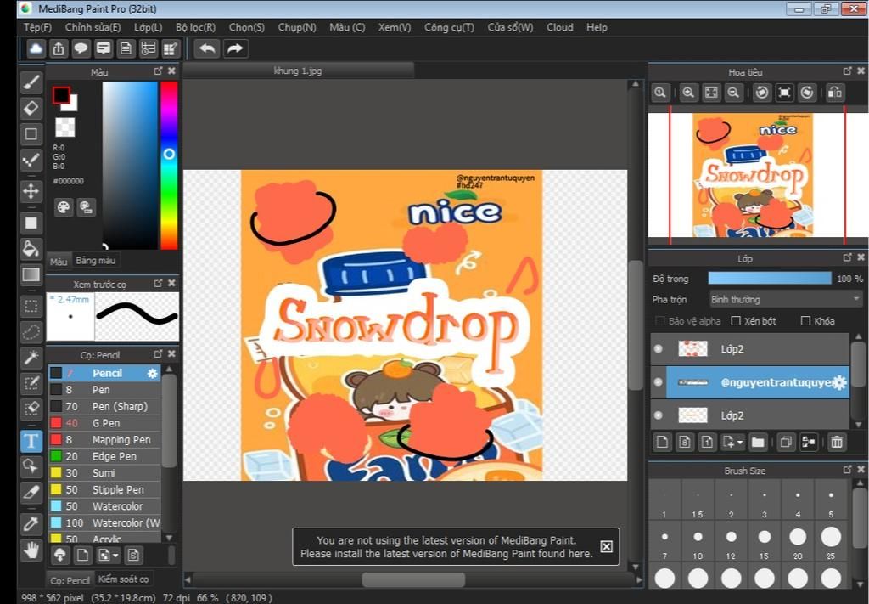
Task: Select the Eyedropper tool
Action: (x=31, y=523)
